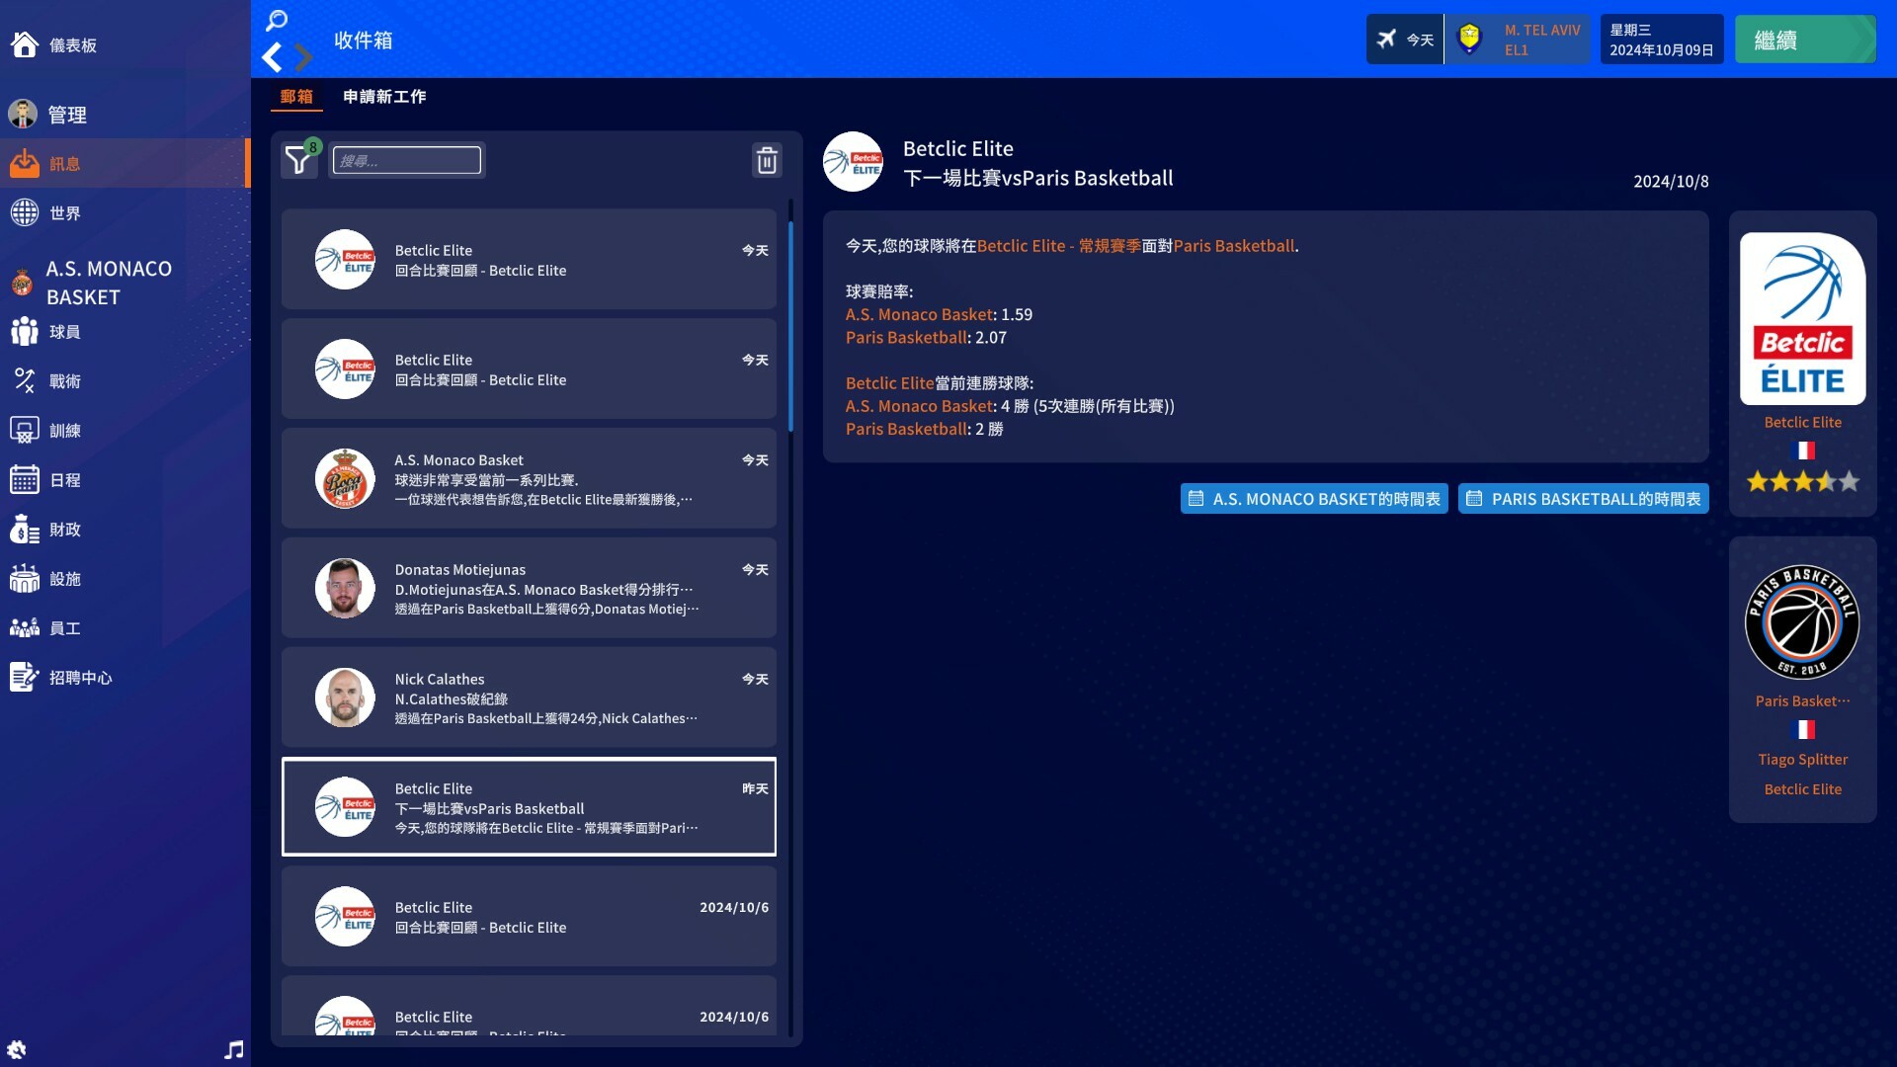Switch to 申請新工作 tab
This screenshot has height=1067, width=1897.
(384, 97)
